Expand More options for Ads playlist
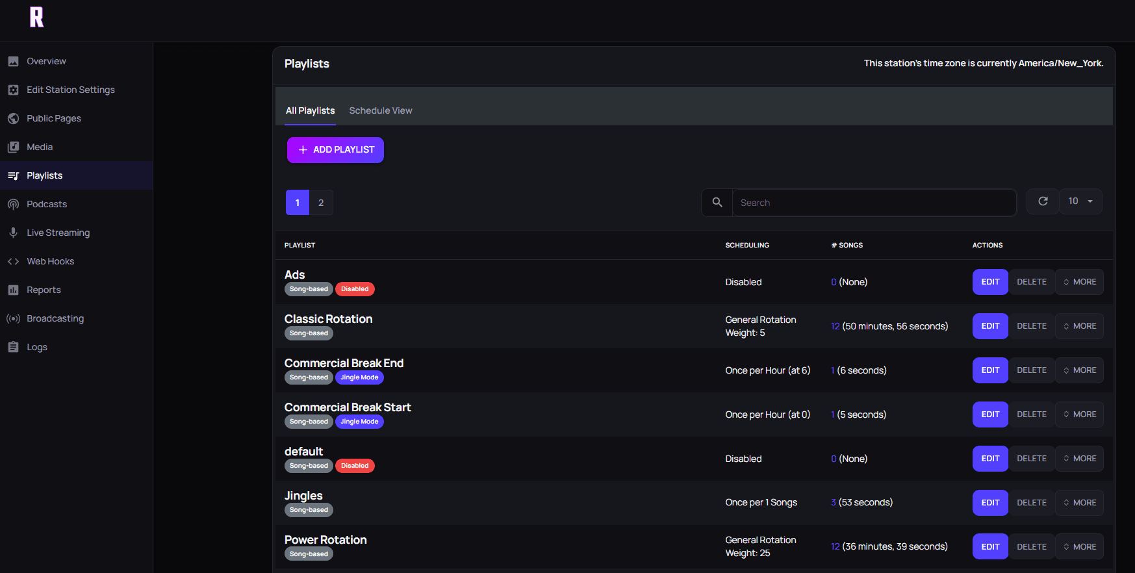The width and height of the screenshot is (1135, 573). tap(1079, 282)
